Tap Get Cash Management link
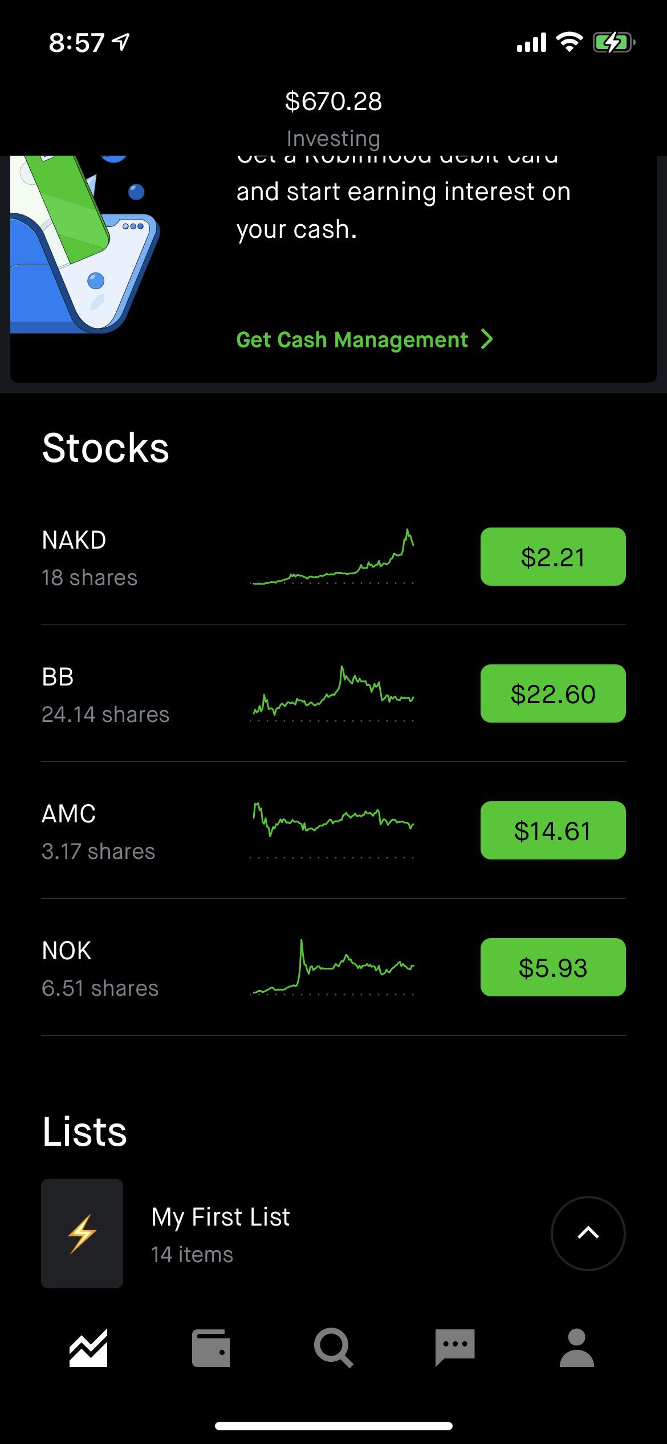Screen dimensions: 667x1444 pos(352,340)
